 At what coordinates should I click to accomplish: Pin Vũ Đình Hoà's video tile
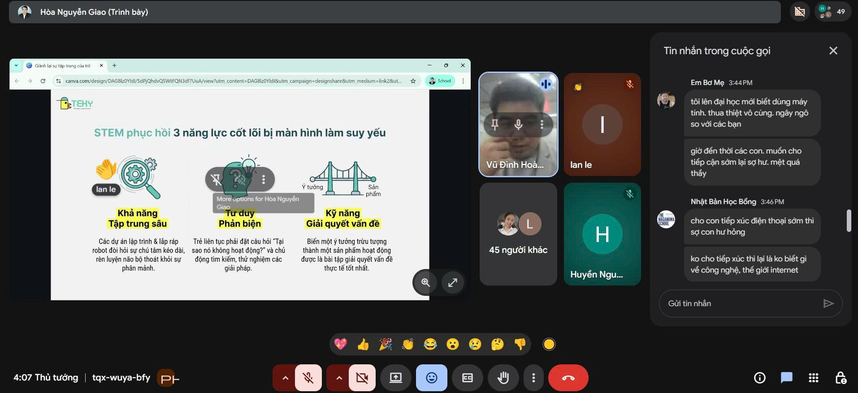tap(494, 124)
